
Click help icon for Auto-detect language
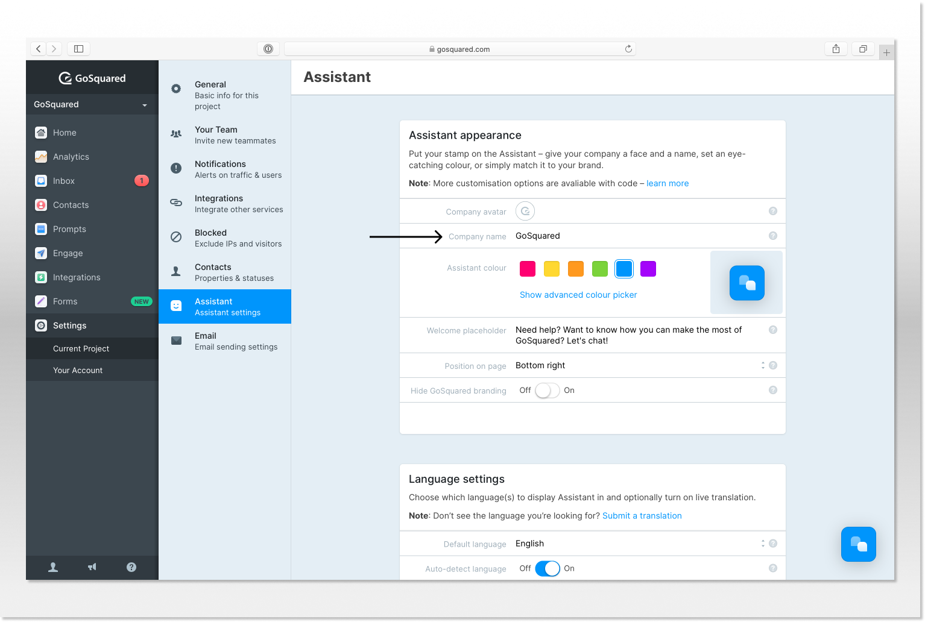[x=773, y=568]
